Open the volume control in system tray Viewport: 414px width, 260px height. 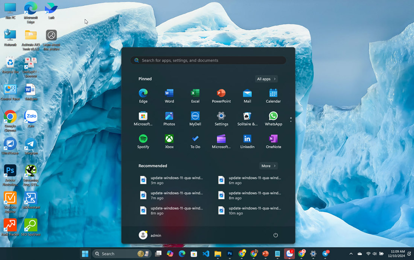click(x=374, y=254)
